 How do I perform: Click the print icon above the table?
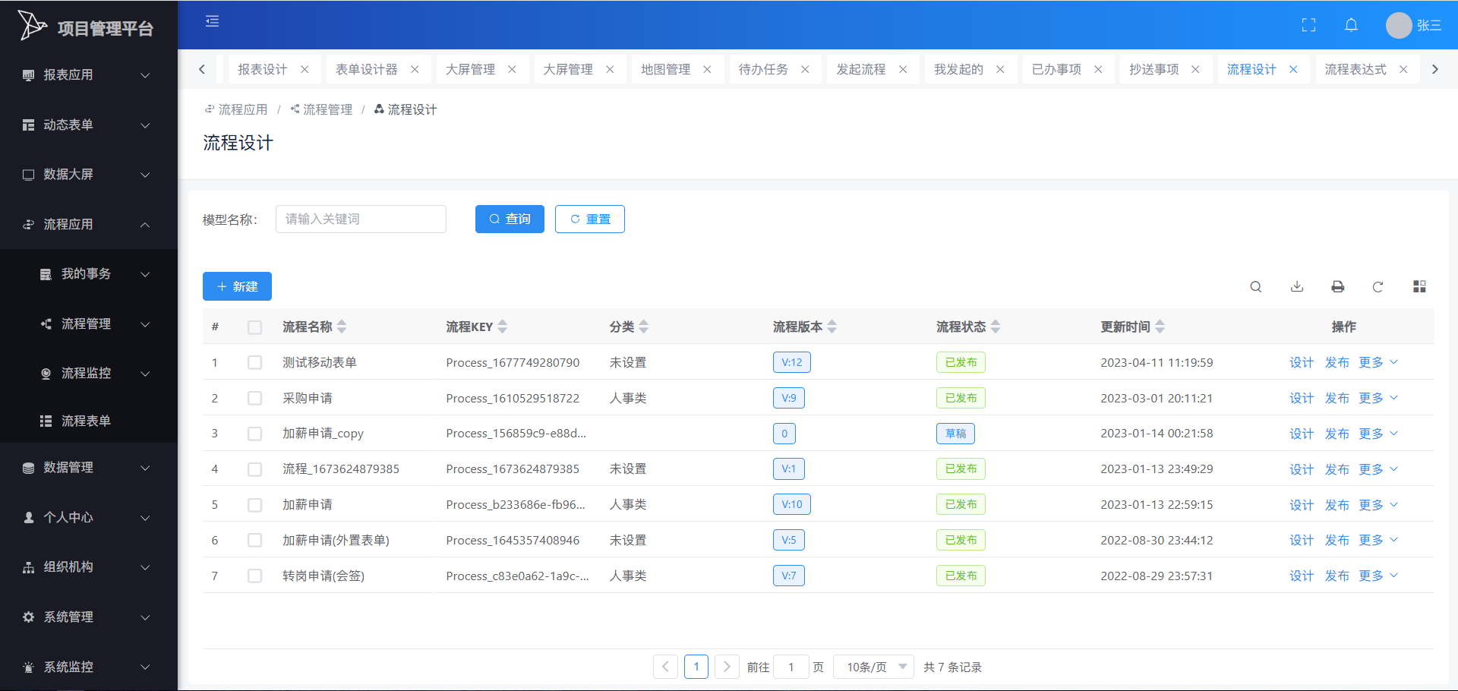pyautogui.click(x=1338, y=286)
